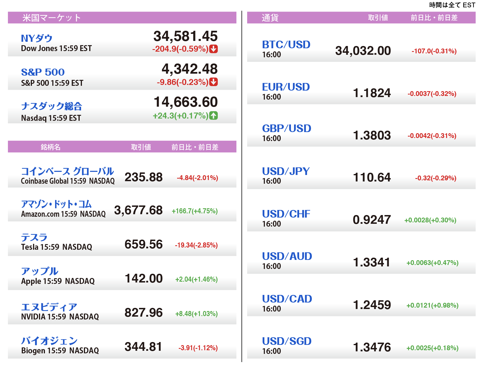This screenshot has width=483, height=368.
Task: Open the S&P 500 index link
Action: pyautogui.click(x=43, y=72)
